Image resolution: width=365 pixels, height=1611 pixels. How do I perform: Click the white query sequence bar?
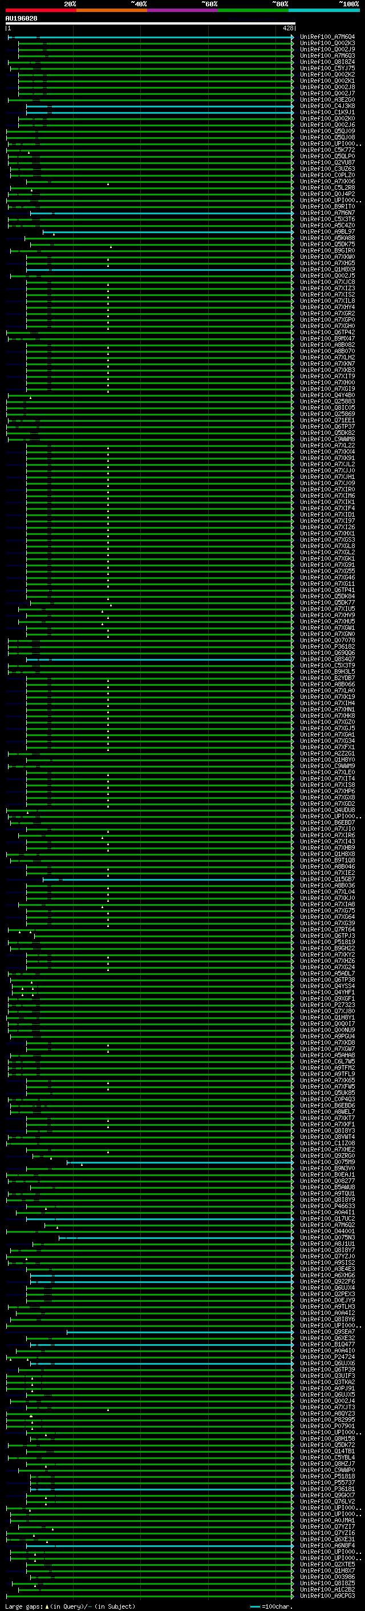tap(151, 23)
